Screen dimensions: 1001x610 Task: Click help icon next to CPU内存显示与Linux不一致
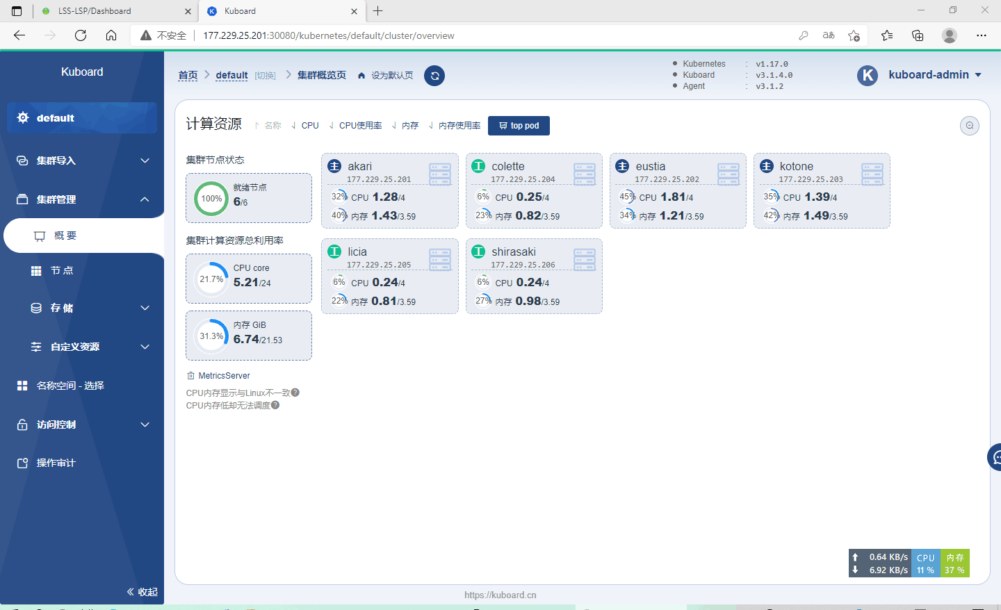point(295,393)
